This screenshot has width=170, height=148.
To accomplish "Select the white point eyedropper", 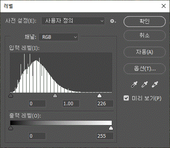I will (155, 84).
